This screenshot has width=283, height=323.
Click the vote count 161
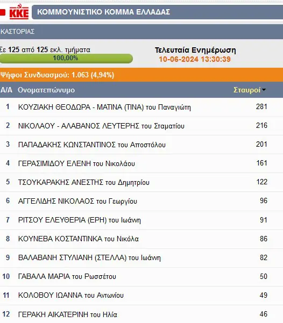point(261,163)
